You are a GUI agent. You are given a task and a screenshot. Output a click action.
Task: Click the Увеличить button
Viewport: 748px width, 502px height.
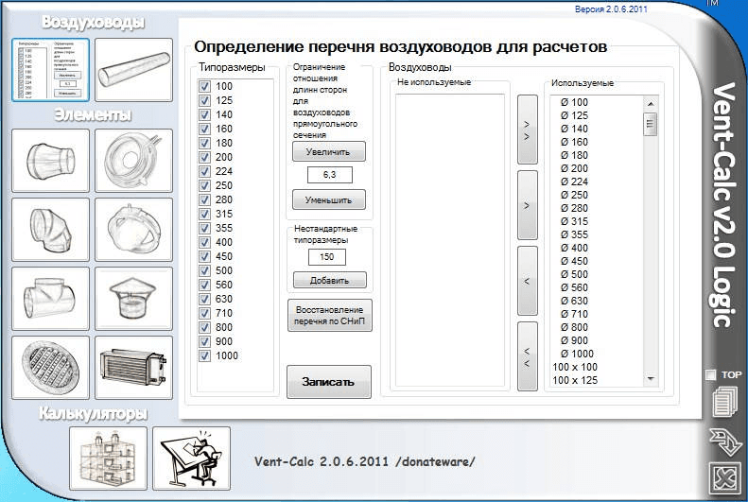[x=329, y=151]
